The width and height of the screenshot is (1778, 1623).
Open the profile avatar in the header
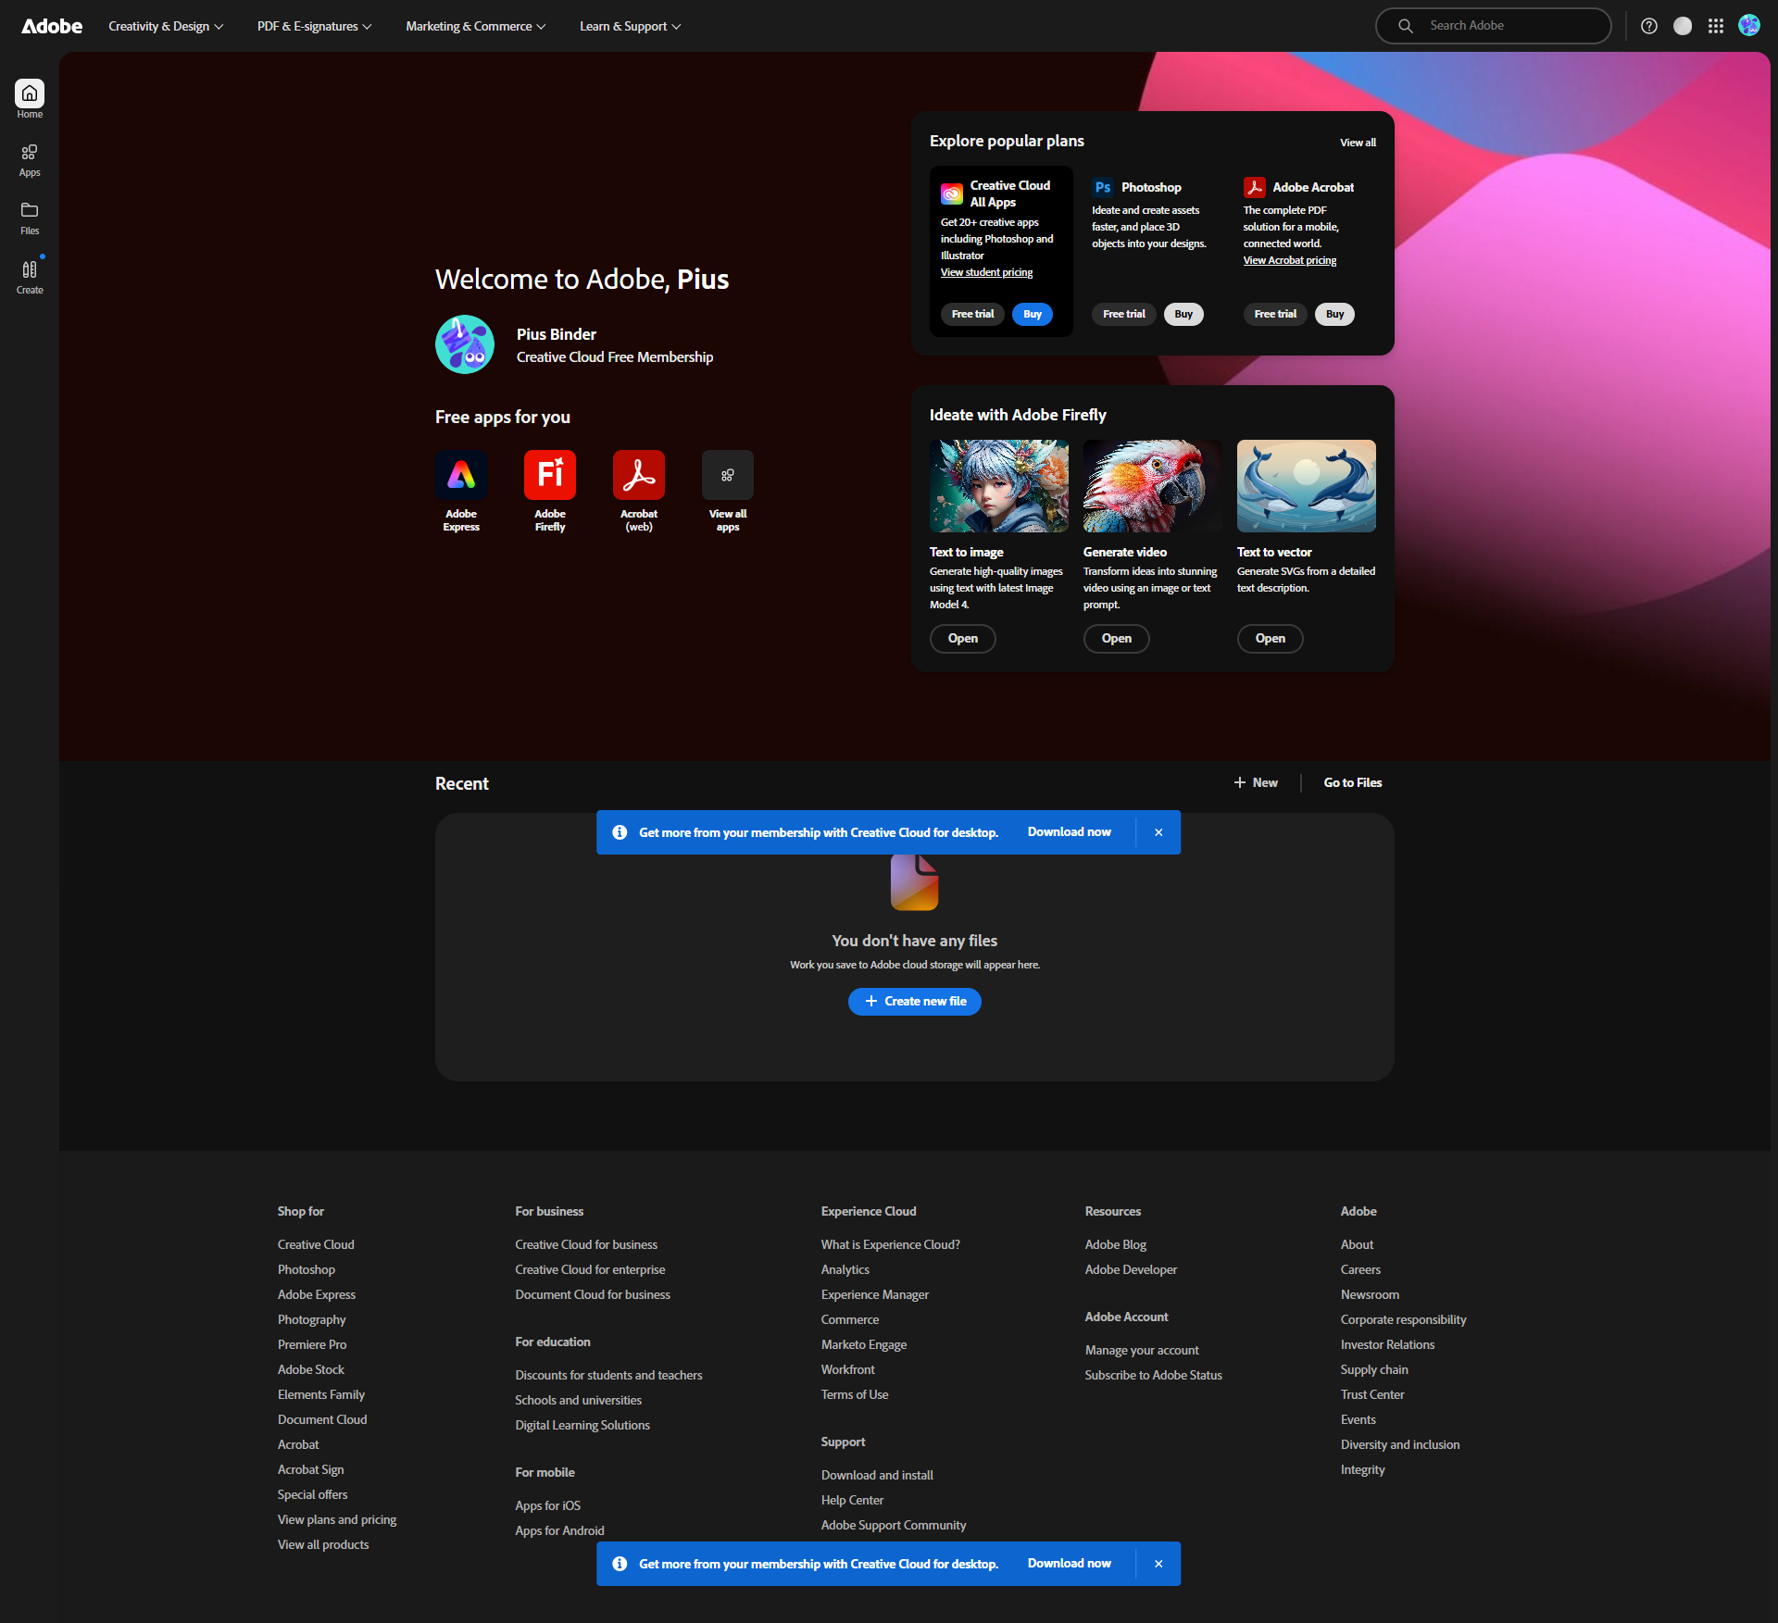[x=1749, y=25]
